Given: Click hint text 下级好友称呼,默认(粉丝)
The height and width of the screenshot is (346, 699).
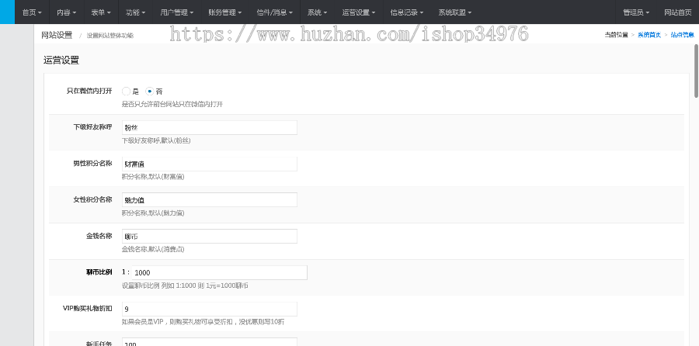Looking at the screenshot, I should tap(156, 140).
